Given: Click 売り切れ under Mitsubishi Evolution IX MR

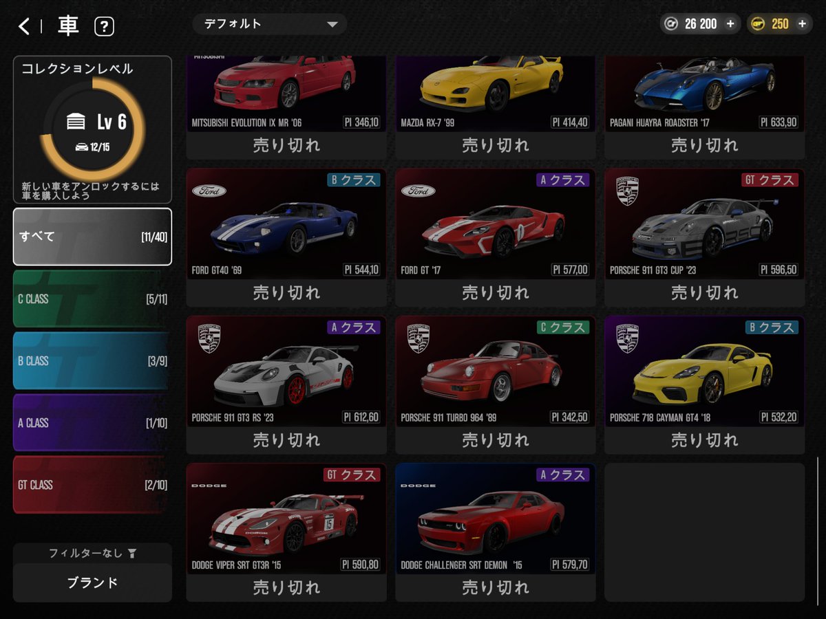Looking at the screenshot, I should click(x=286, y=146).
